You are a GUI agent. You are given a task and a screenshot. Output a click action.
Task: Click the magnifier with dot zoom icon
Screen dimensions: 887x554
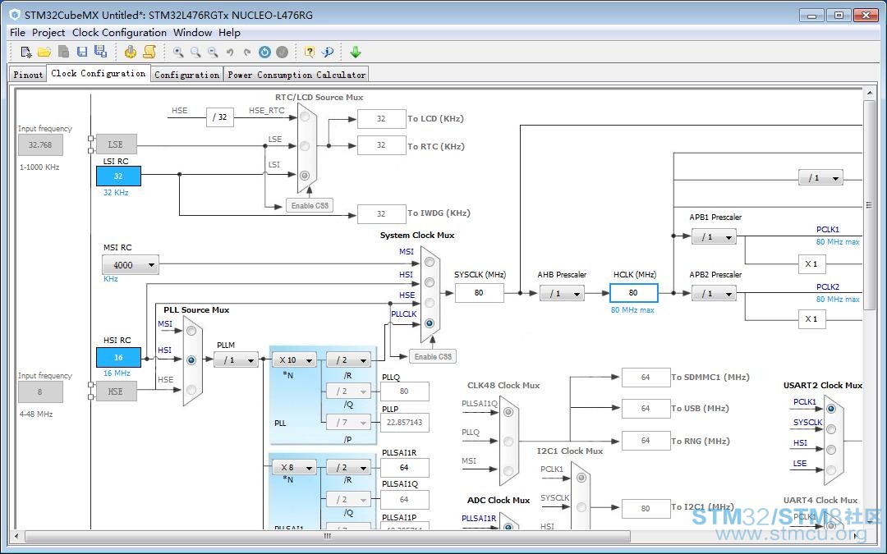point(178,52)
